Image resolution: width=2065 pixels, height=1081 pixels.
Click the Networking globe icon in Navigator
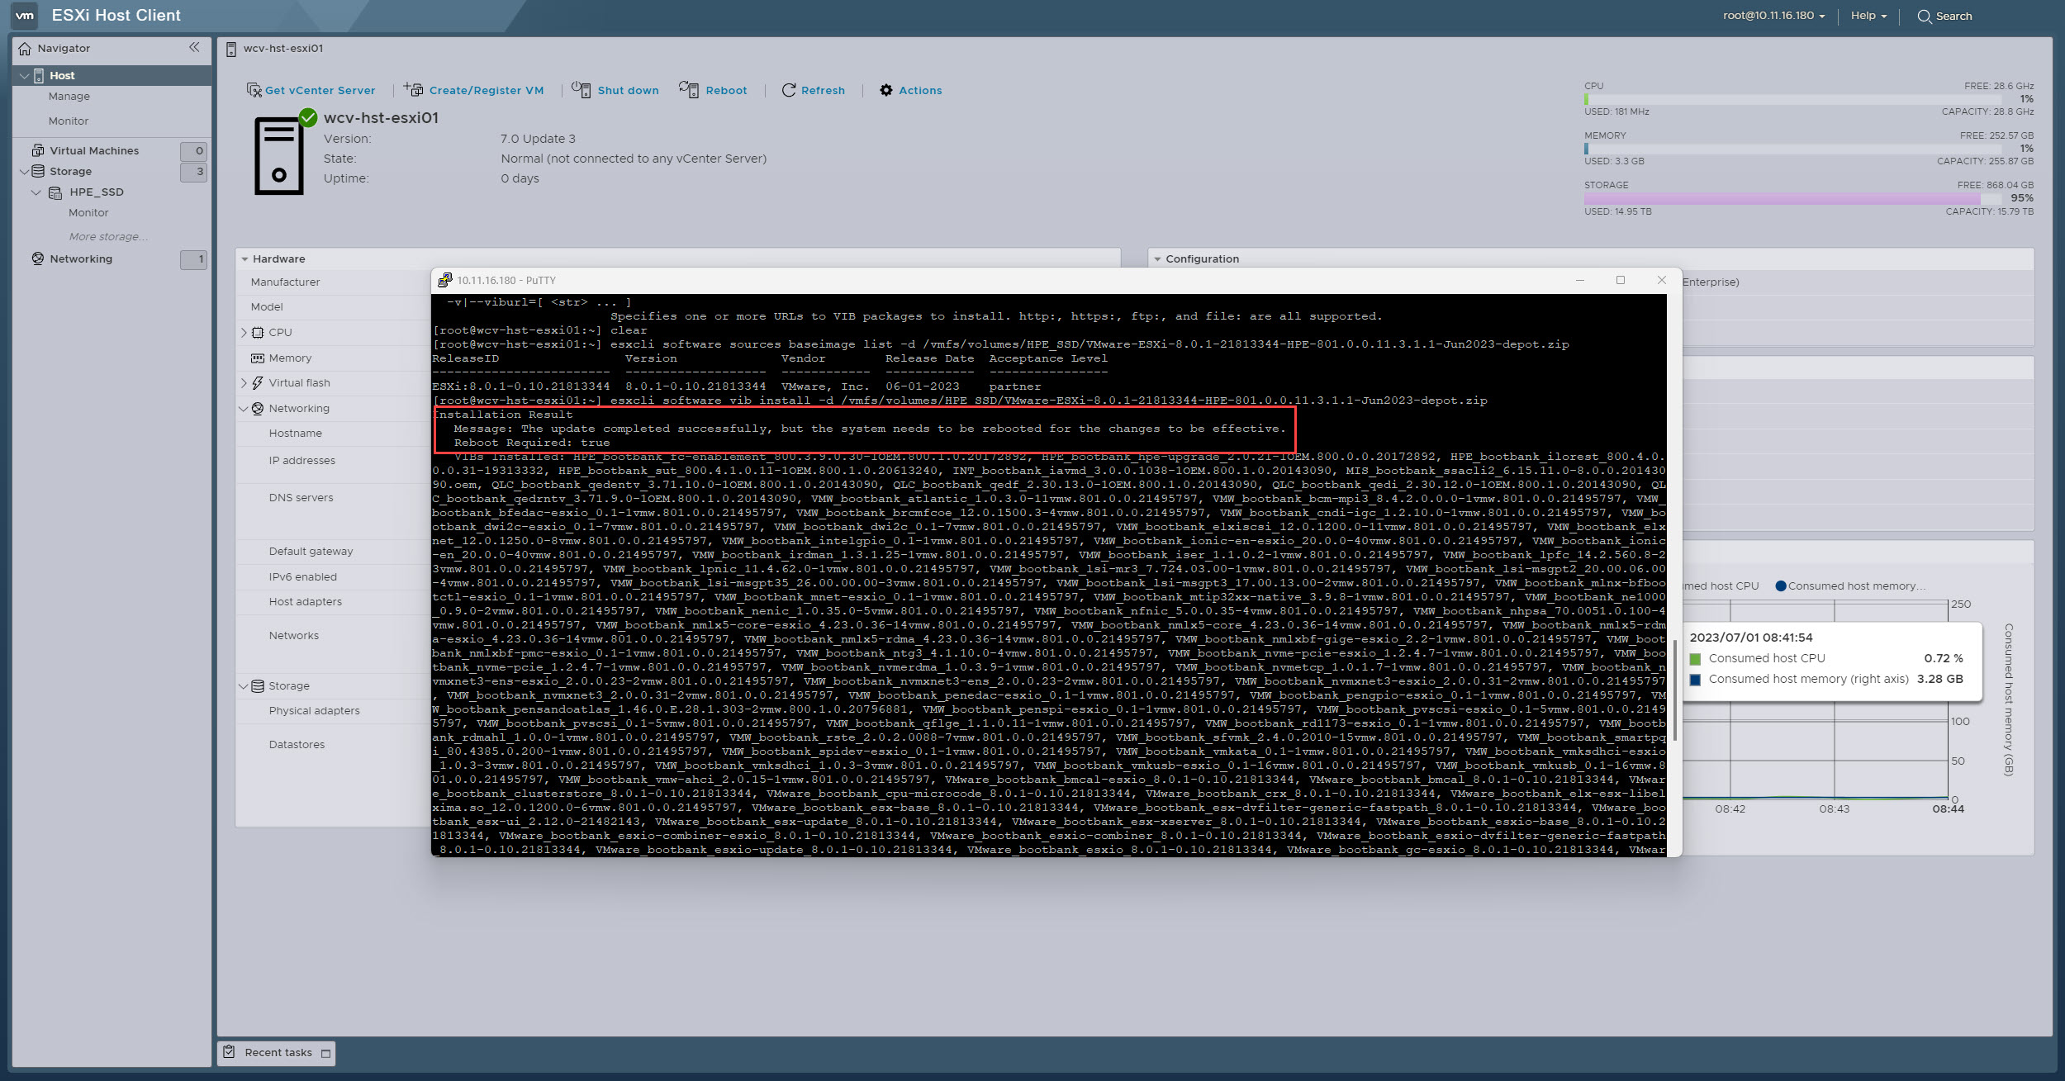tap(38, 258)
